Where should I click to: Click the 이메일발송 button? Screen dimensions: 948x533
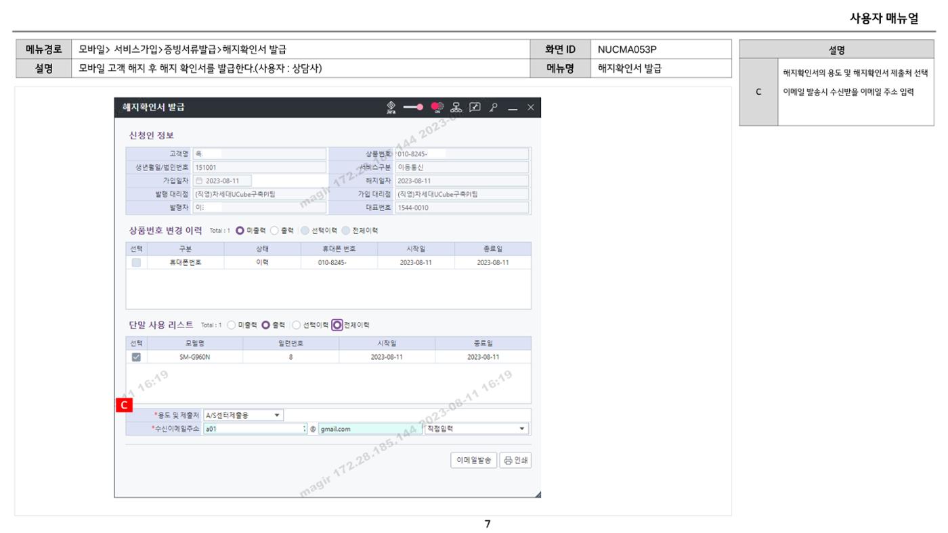pyautogui.click(x=473, y=461)
